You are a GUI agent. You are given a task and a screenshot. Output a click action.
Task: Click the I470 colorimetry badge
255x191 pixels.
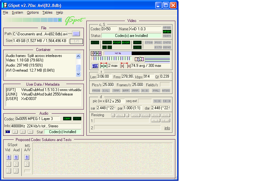coord(167,43)
